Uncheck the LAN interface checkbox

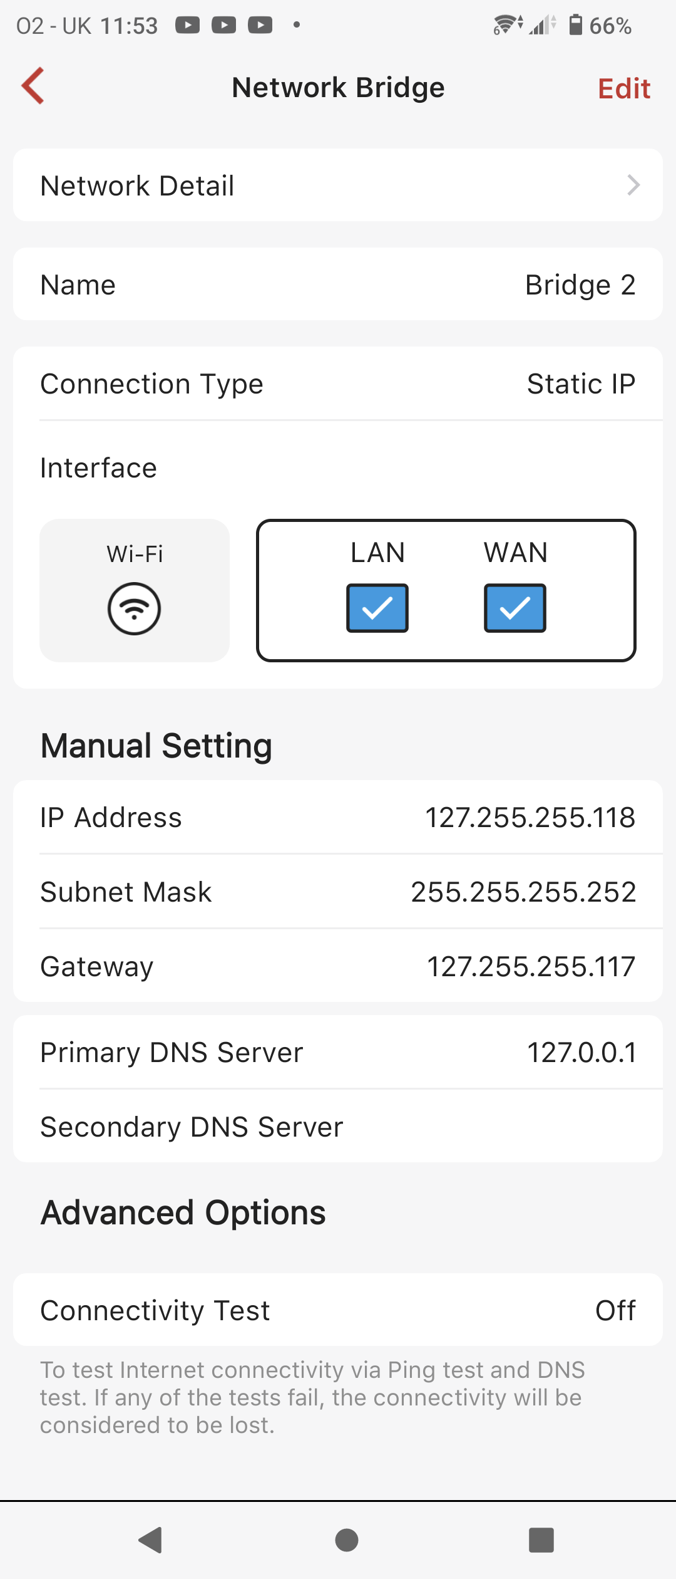(x=377, y=608)
